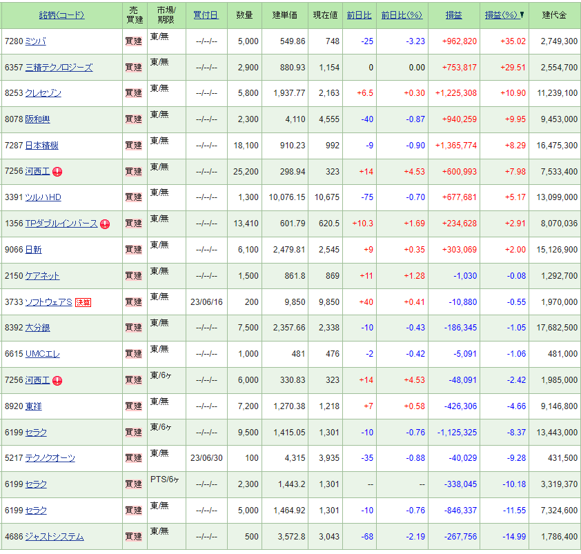Click red alert icon next to TPダブルインバース
581x554 pixels.
[x=105, y=224]
